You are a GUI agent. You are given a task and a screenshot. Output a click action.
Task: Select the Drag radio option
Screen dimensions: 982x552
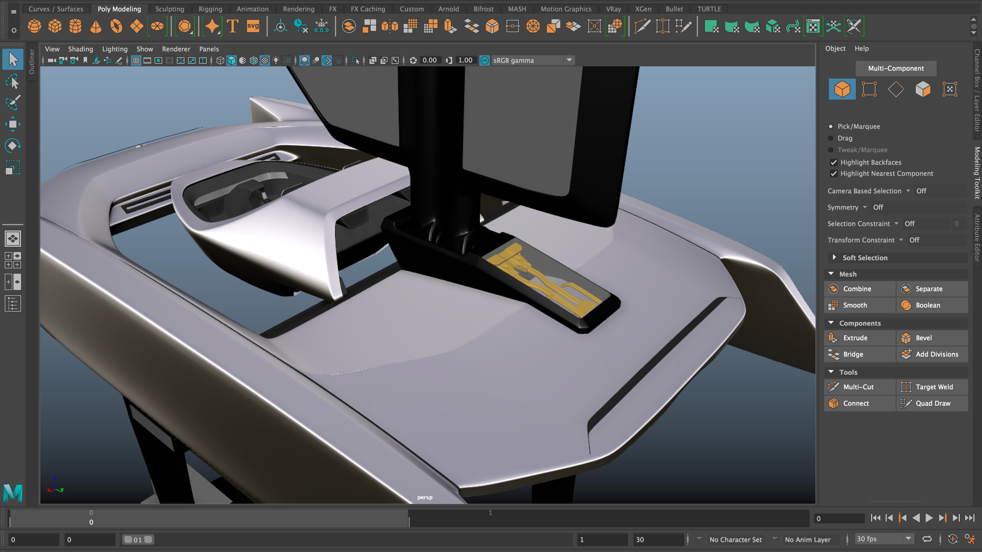(x=831, y=138)
